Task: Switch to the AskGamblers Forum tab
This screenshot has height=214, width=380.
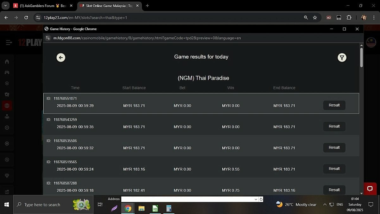Action: 43,6
